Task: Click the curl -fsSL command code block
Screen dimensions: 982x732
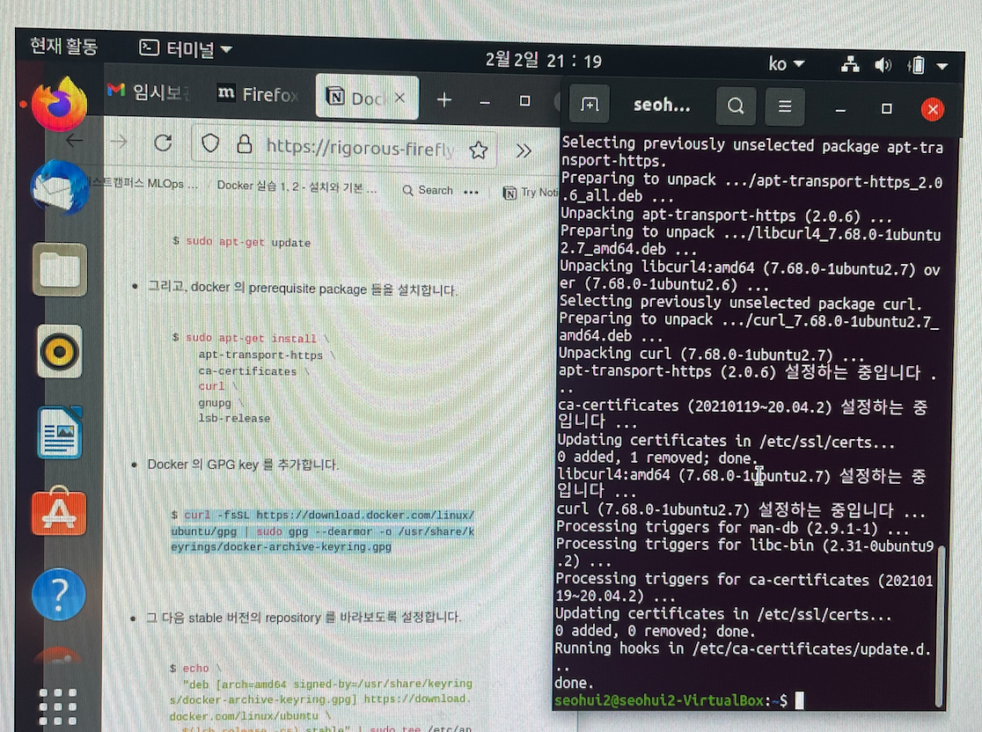Action: [x=323, y=531]
